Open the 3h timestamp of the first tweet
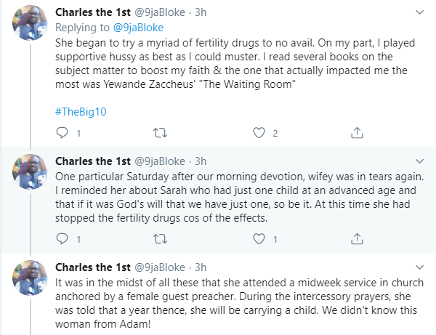 (197, 12)
